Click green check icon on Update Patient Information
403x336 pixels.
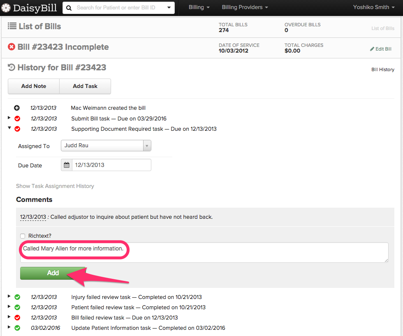tap(17, 328)
